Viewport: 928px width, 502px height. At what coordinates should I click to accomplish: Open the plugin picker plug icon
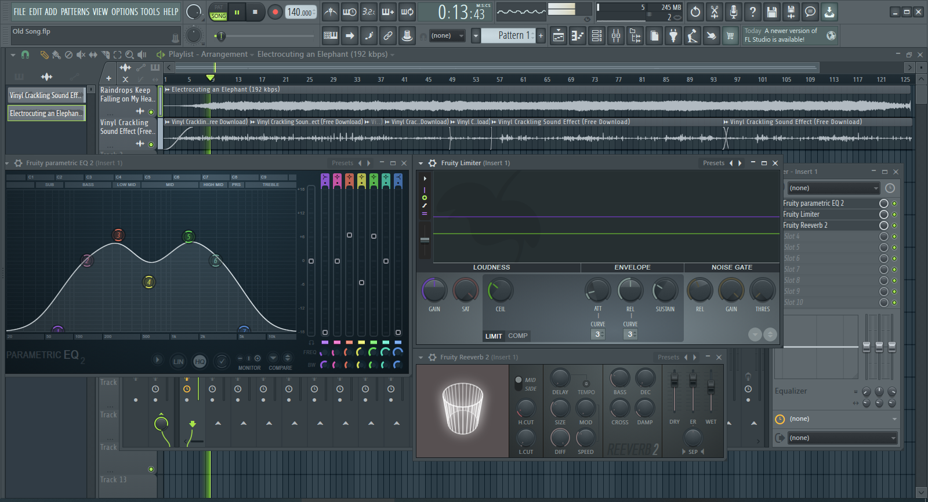[673, 36]
